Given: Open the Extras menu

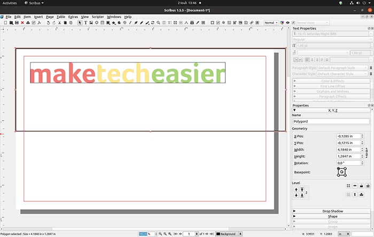Looking at the screenshot, I should (x=73, y=17).
